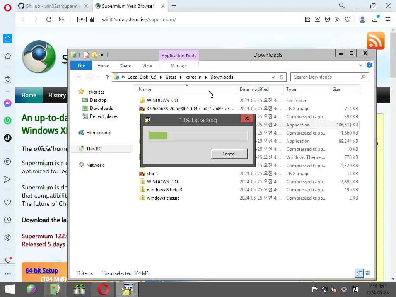Select Recent places in navigation pane

104,116
